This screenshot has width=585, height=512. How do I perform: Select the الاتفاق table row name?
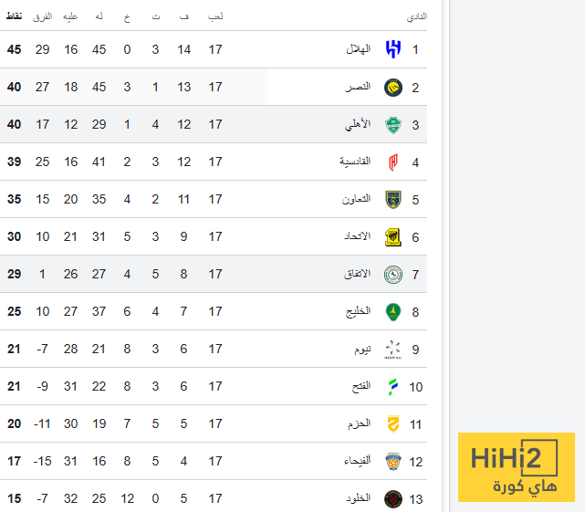point(356,274)
